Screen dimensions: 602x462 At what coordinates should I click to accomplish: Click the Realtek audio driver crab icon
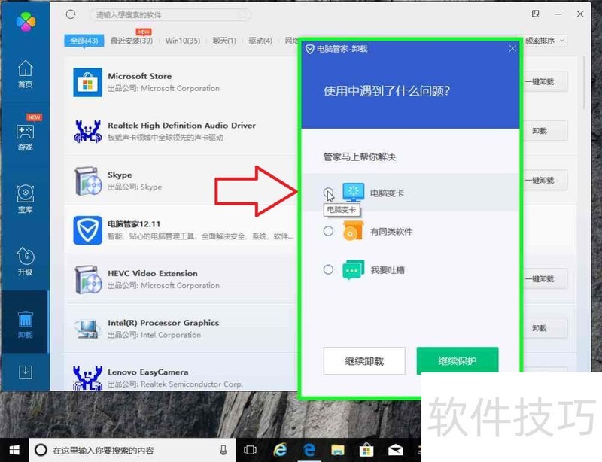click(87, 132)
